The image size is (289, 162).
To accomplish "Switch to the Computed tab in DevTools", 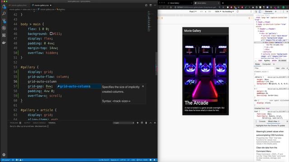I will [x=266, y=64].
